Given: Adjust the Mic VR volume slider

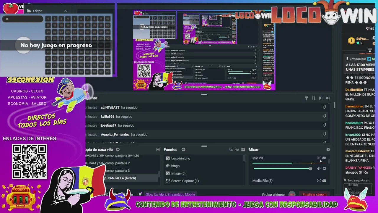Looking at the screenshot, I should [x=283, y=169].
